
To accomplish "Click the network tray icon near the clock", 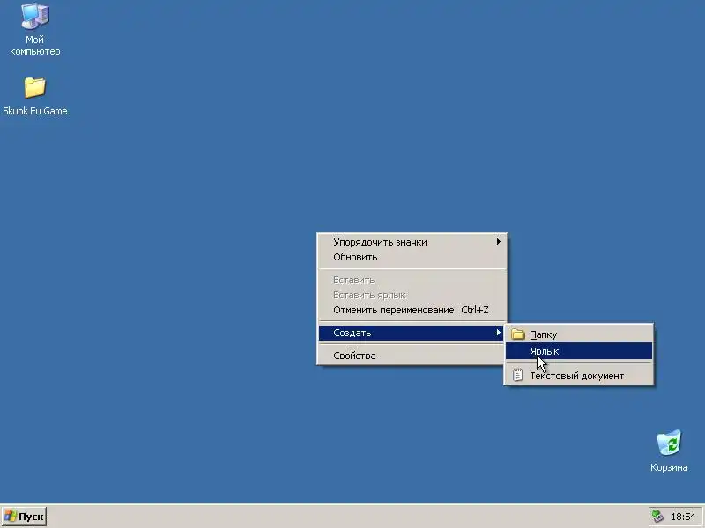I will coord(657,517).
